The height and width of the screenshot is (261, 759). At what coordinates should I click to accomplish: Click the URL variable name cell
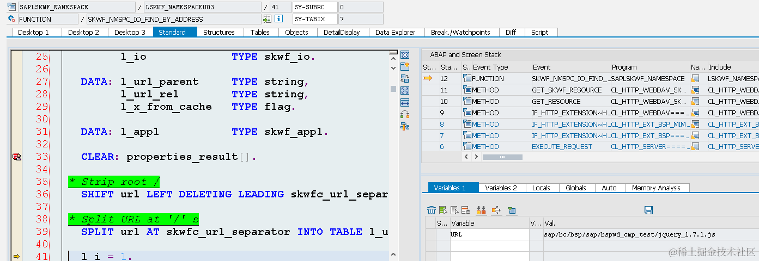(489, 234)
